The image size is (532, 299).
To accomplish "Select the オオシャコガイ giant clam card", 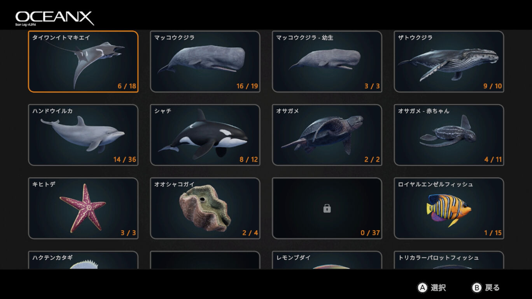I will pos(205,208).
